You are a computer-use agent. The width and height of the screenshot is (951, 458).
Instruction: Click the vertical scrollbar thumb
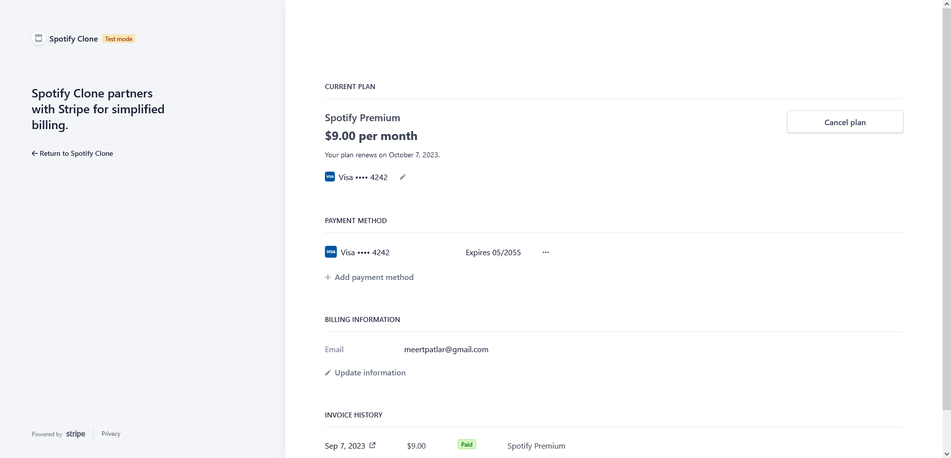(947, 209)
